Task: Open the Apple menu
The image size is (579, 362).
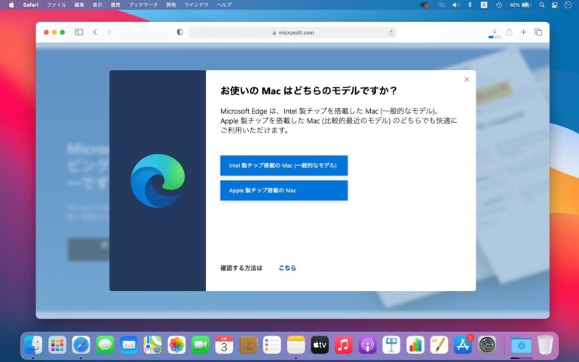Action: [11, 5]
